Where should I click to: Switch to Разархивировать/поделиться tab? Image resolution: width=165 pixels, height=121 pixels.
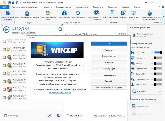point(25,7)
